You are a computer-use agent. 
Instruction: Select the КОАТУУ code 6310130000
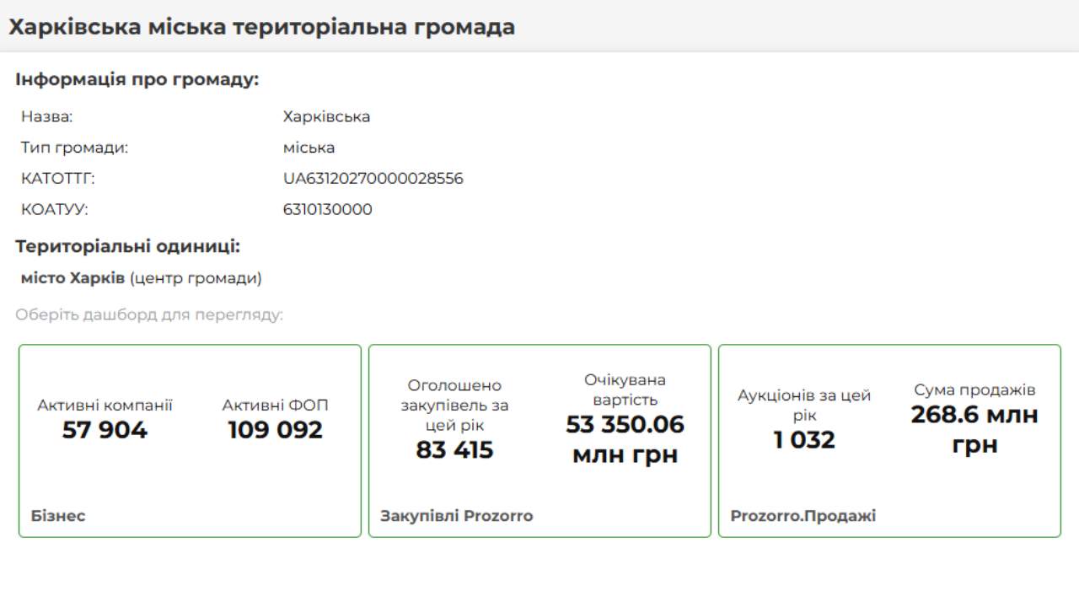pos(327,210)
